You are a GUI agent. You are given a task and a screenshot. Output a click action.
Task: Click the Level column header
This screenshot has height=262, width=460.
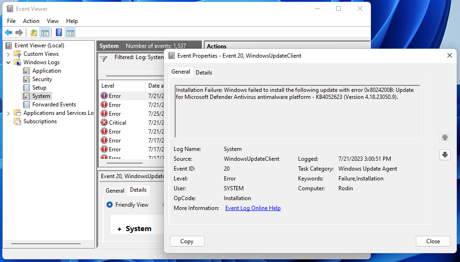point(122,86)
